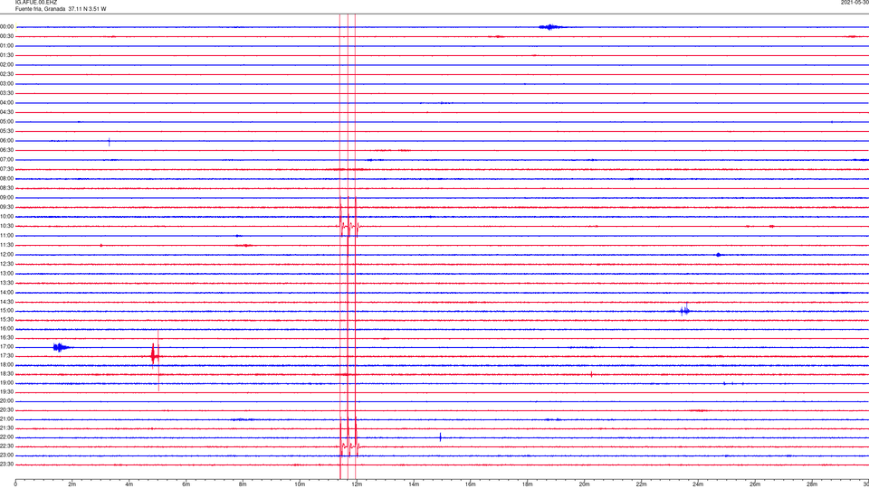Select the 11:30 trace time label

6,245
